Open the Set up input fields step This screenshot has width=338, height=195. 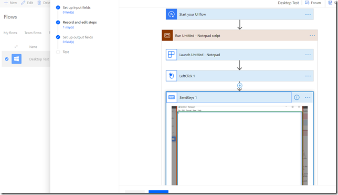tap(77, 7)
